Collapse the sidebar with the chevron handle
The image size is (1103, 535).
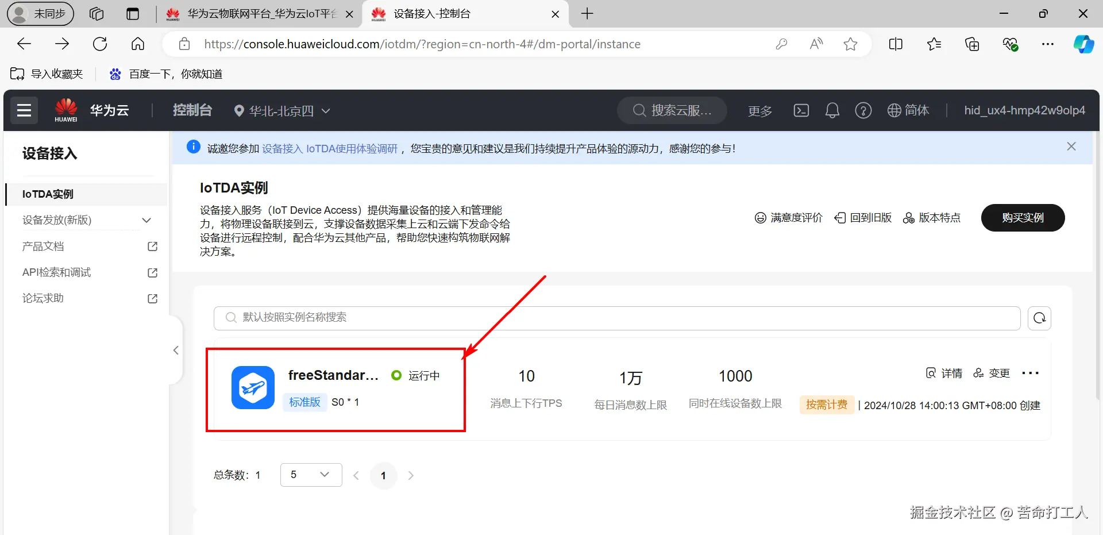[x=175, y=351]
